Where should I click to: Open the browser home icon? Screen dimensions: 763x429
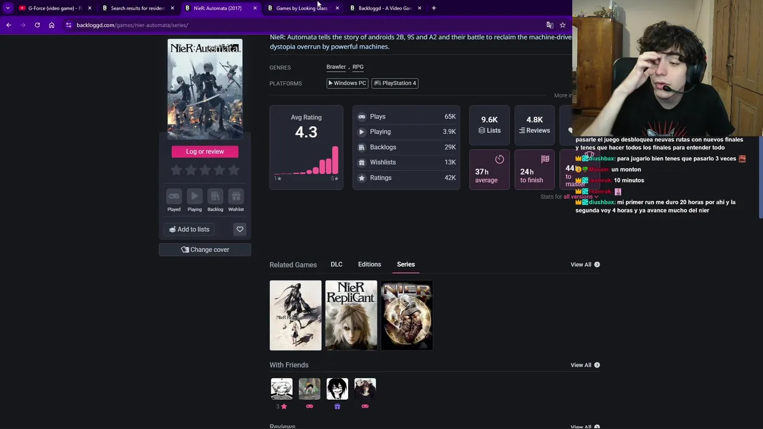51,25
